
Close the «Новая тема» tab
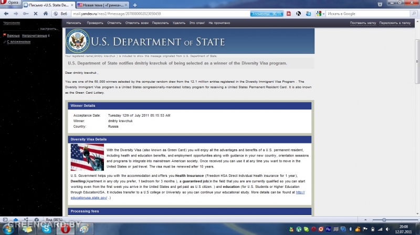click(x=125, y=5)
